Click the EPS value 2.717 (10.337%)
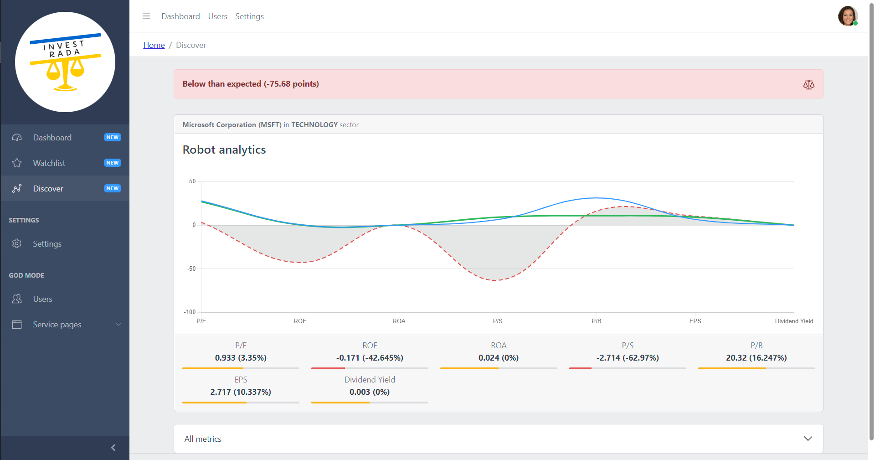The height and width of the screenshot is (460, 875). [x=241, y=392]
